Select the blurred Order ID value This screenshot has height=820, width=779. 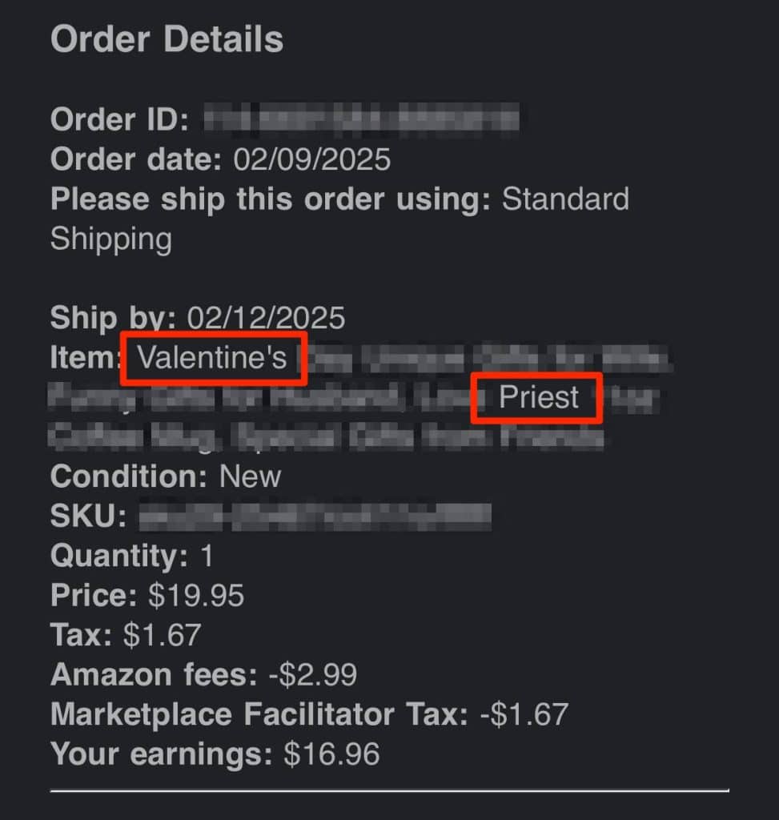pos(360,120)
